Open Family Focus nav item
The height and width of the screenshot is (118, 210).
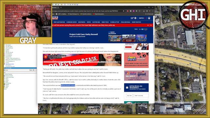105,22
